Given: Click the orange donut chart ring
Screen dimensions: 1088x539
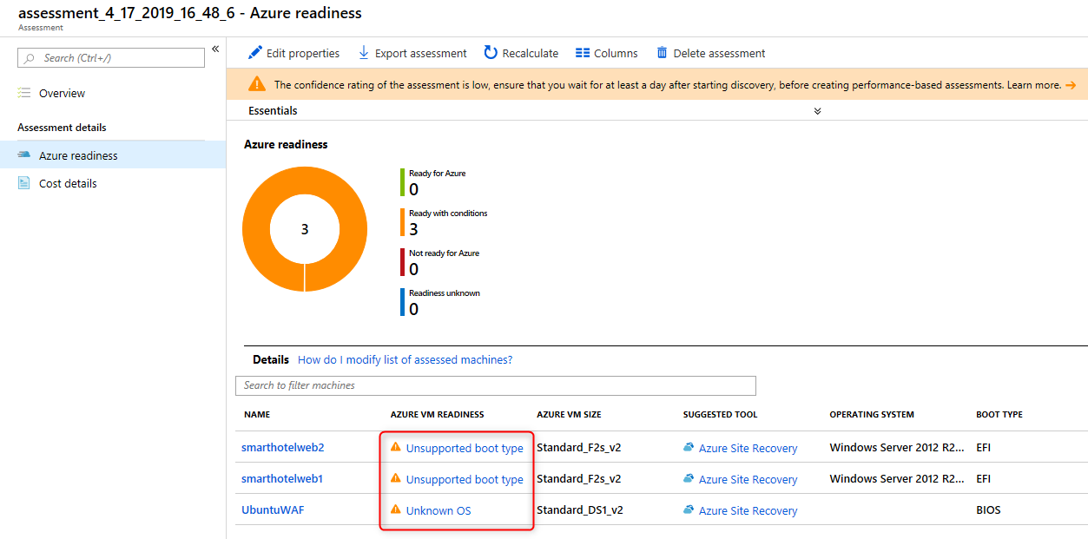Looking at the screenshot, I should 254,229.
